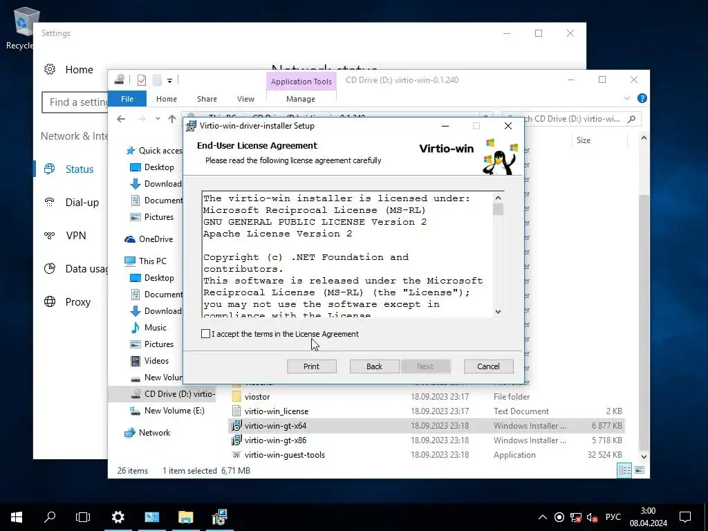Open File Explorer Help icon

(x=642, y=98)
